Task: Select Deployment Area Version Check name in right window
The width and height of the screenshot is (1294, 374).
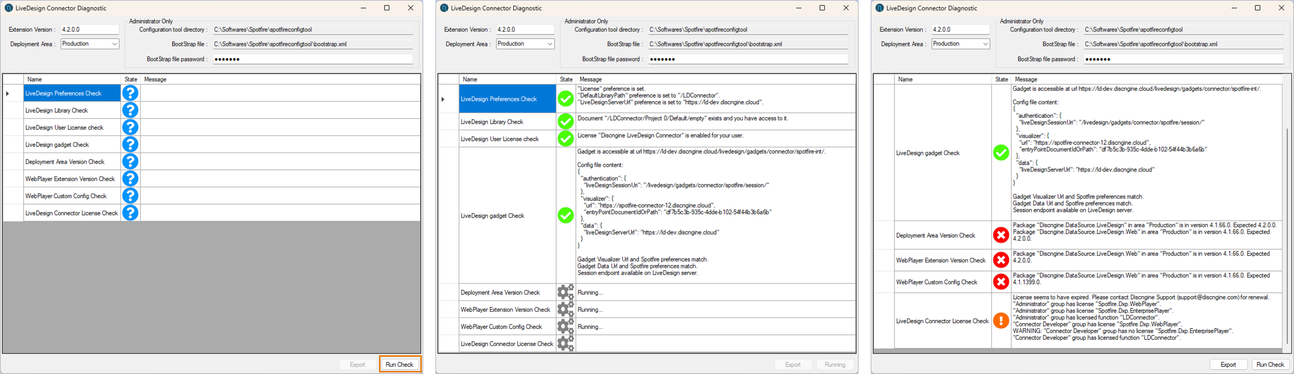Action: click(936, 236)
